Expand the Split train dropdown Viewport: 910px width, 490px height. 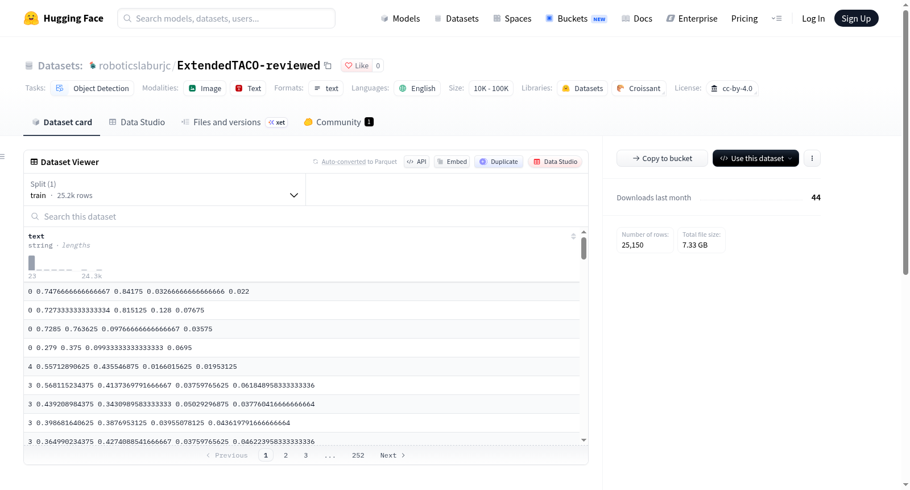164,190
